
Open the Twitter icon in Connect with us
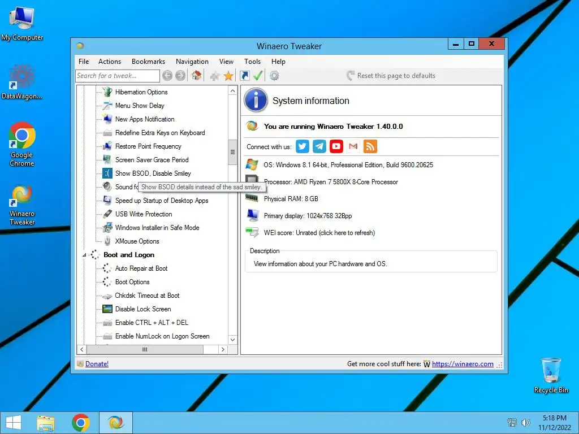pyautogui.click(x=303, y=146)
